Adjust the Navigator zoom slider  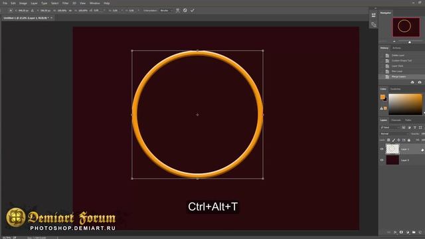pos(410,42)
